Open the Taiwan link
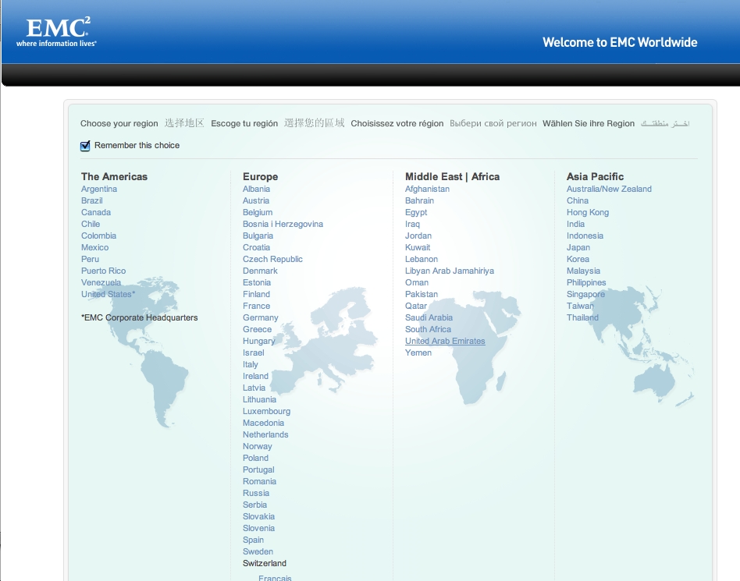740x581 pixels. (x=580, y=306)
